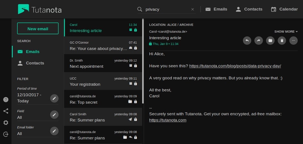This screenshot has height=144, width=303.
Task: Edit the Field filter set to All
Action: 54,115
